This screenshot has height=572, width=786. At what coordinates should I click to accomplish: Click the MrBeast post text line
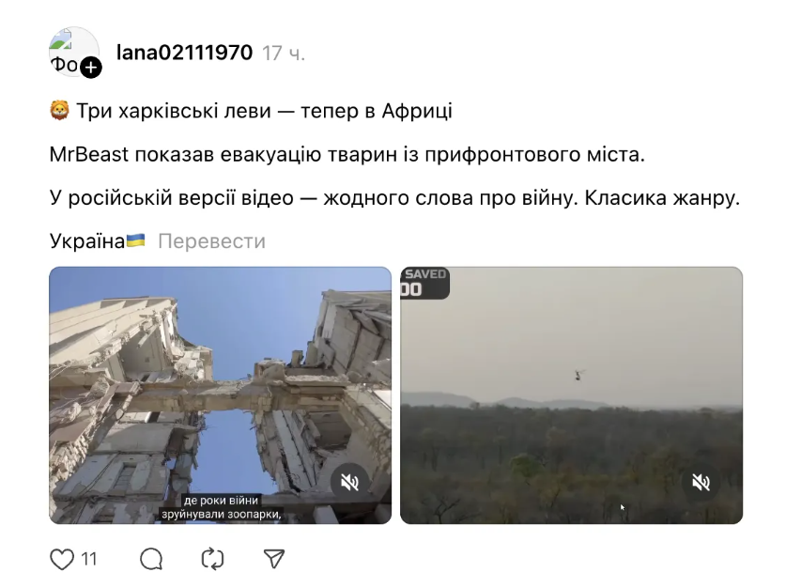point(347,154)
